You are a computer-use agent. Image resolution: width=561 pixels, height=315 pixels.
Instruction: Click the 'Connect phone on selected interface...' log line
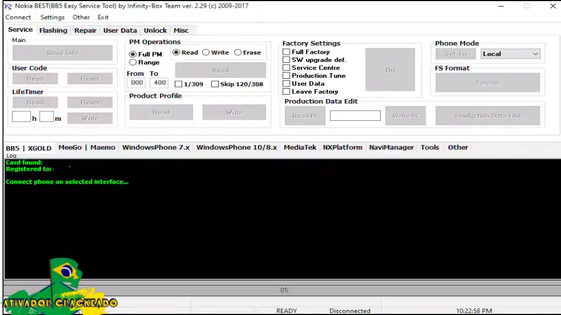[67, 182]
